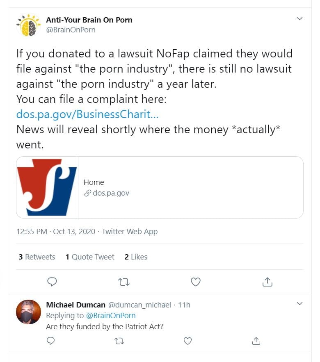Open the tweet timestamp 12:55 PM link
The image size is (320, 362).
coord(32,232)
